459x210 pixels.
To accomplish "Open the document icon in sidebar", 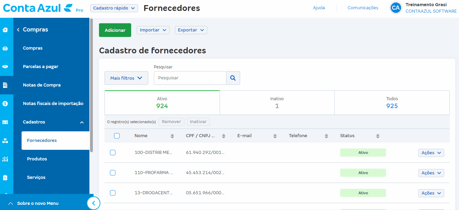I will pos(5,85).
